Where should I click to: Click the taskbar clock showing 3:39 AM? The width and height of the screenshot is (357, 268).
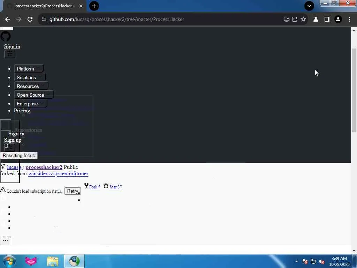339,261
